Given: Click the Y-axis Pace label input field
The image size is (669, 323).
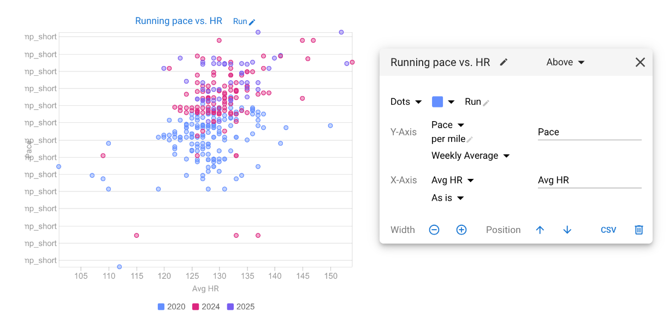Looking at the screenshot, I should click(589, 132).
